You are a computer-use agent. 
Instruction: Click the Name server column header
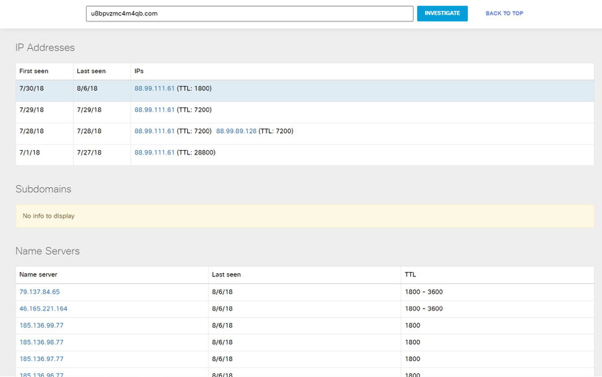click(38, 274)
